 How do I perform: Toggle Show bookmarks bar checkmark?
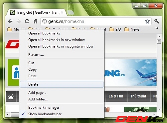pos(23,114)
